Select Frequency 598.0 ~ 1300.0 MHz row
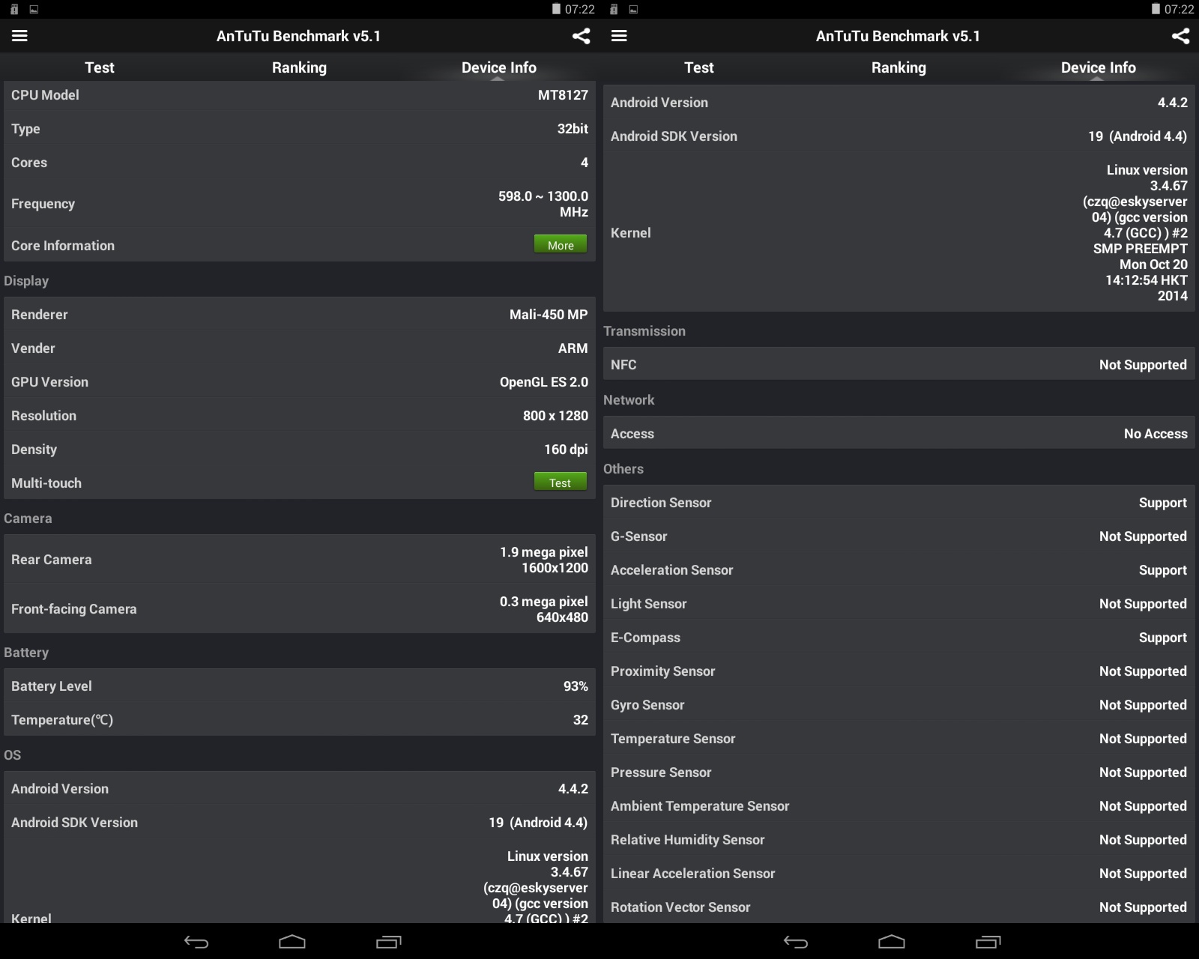Image resolution: width=1199 pixels, height=959 pixels. 300,204
